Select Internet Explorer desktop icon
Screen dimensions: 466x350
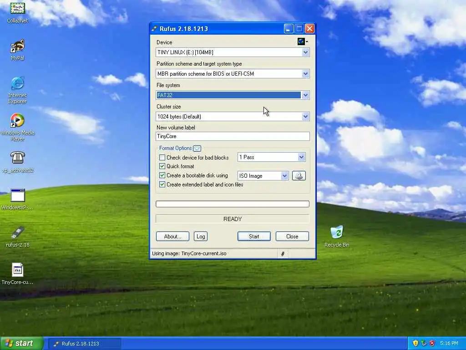17,90
